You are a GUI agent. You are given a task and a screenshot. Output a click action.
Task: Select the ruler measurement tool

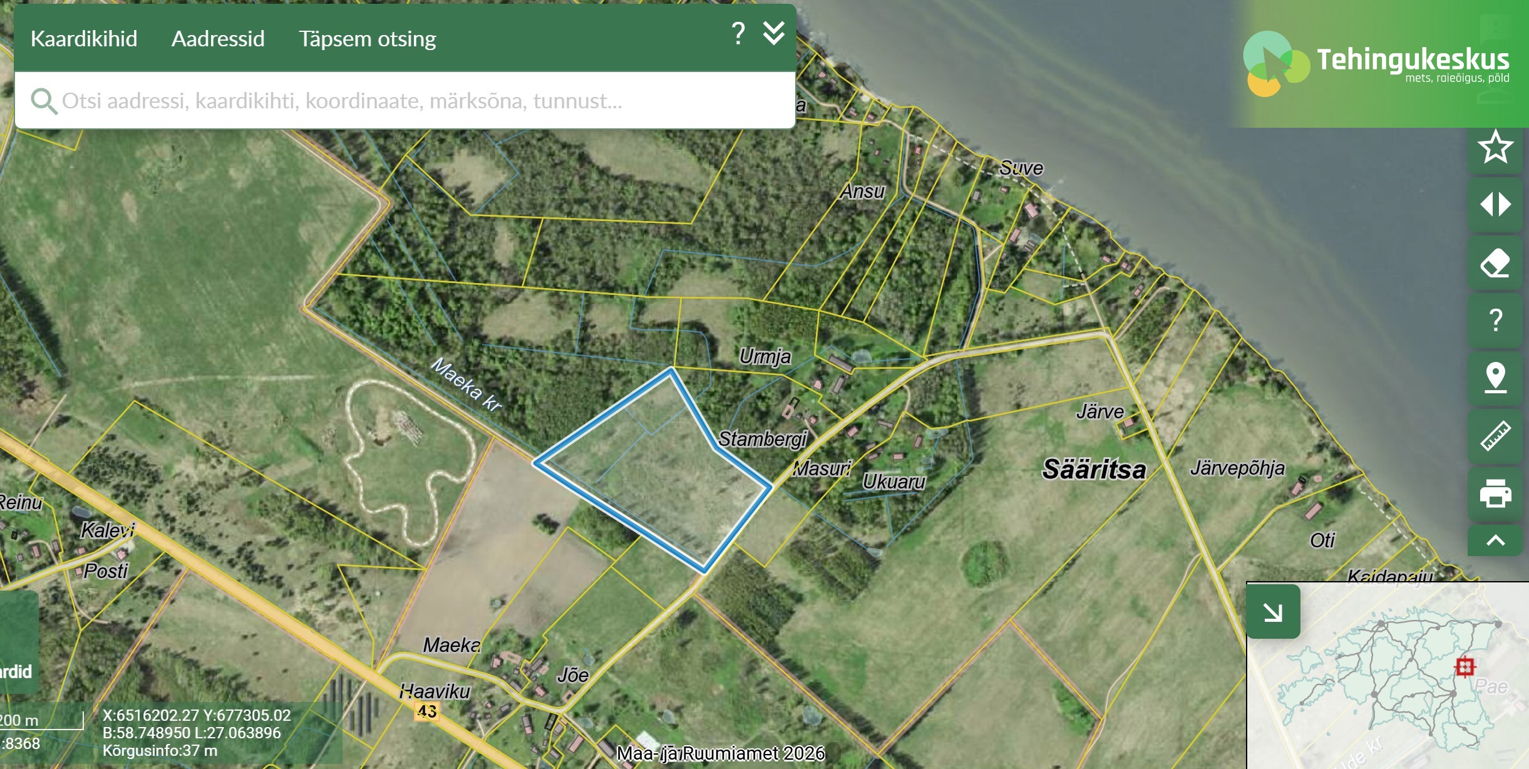[1495, 436]
